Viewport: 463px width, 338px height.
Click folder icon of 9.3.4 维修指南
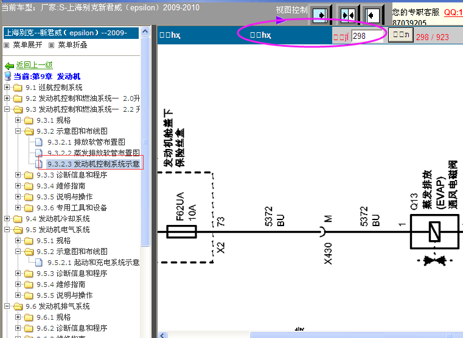pyautogui.click(x=29, y=186)
